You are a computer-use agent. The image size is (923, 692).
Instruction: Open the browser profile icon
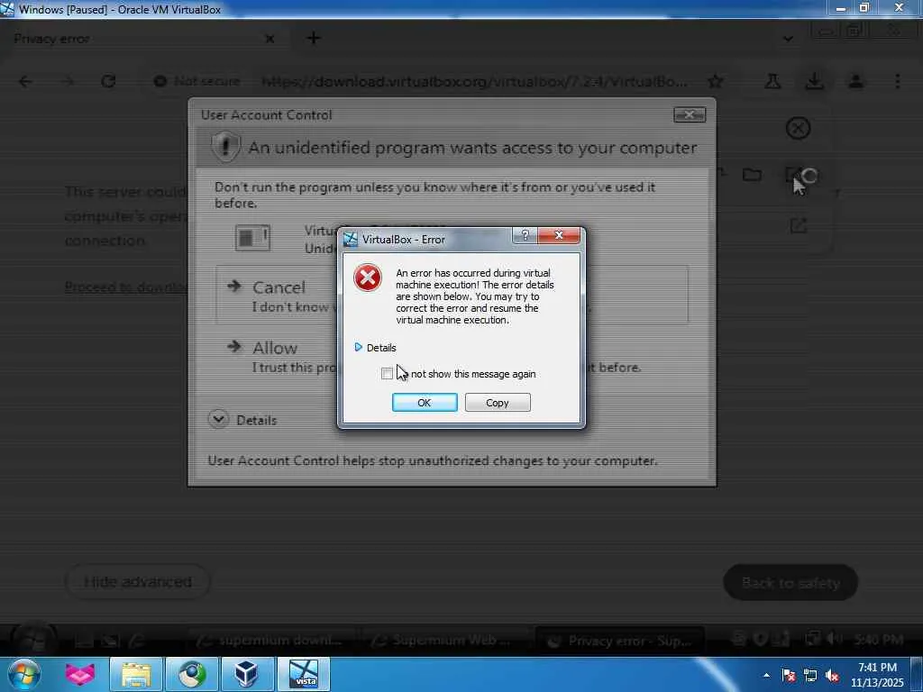pos(856,81)
